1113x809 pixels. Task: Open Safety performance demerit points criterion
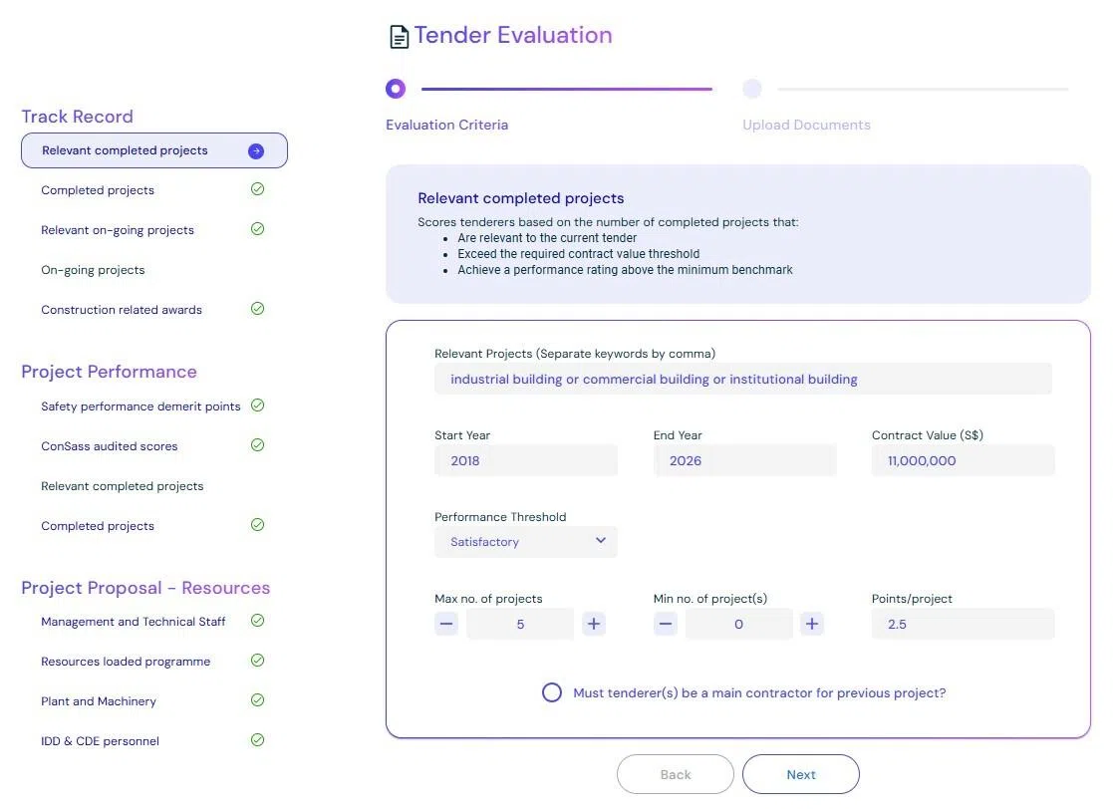[x=140, y=406]
